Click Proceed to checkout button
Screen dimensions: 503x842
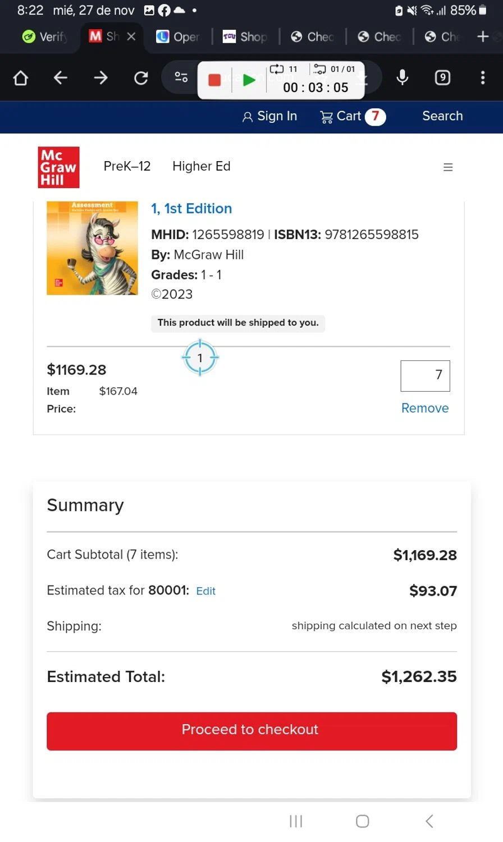coord(251,731)
